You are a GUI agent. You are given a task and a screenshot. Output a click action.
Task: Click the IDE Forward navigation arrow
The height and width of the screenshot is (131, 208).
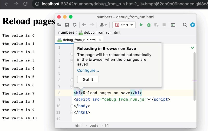click(92, 25)
